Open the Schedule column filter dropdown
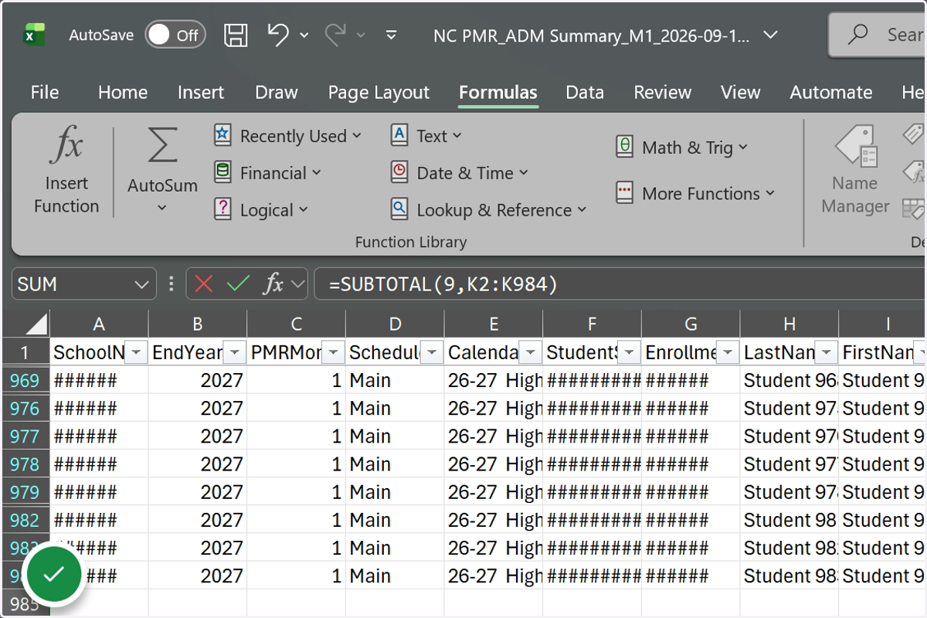This screenshot has height=618, width=927. 432,353
